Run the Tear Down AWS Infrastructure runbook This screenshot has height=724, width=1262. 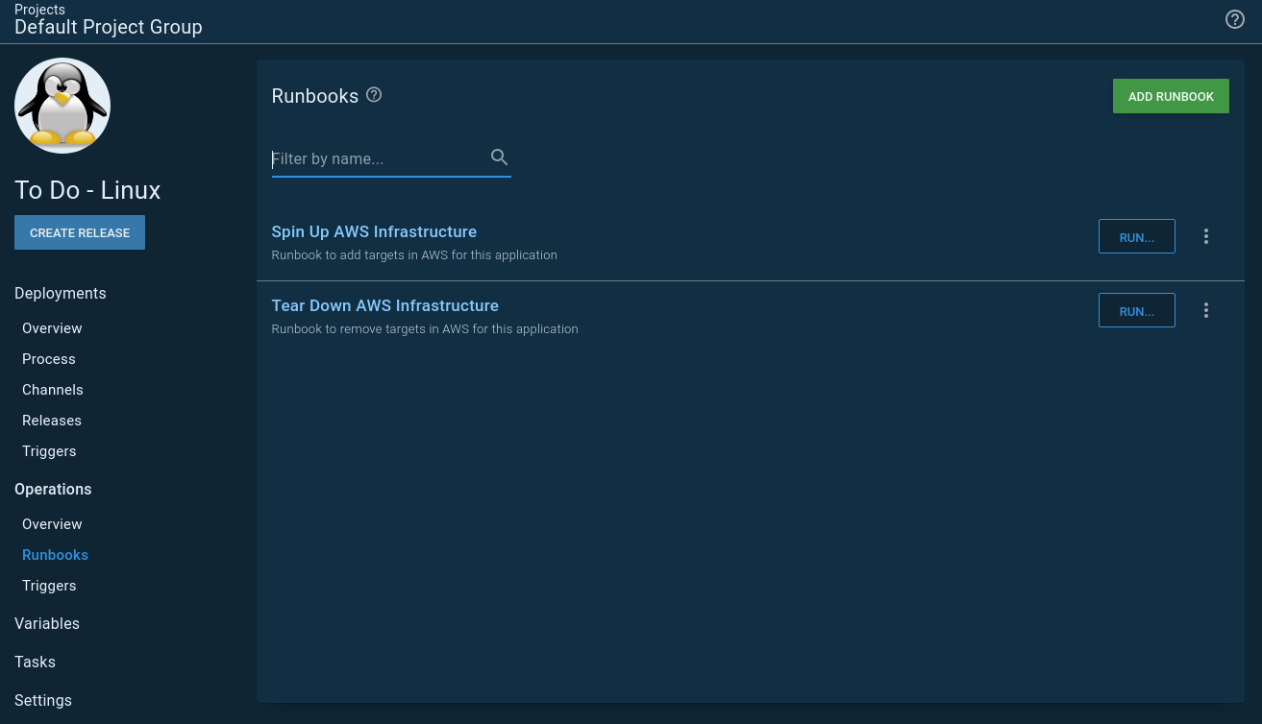click(1136, 310)
